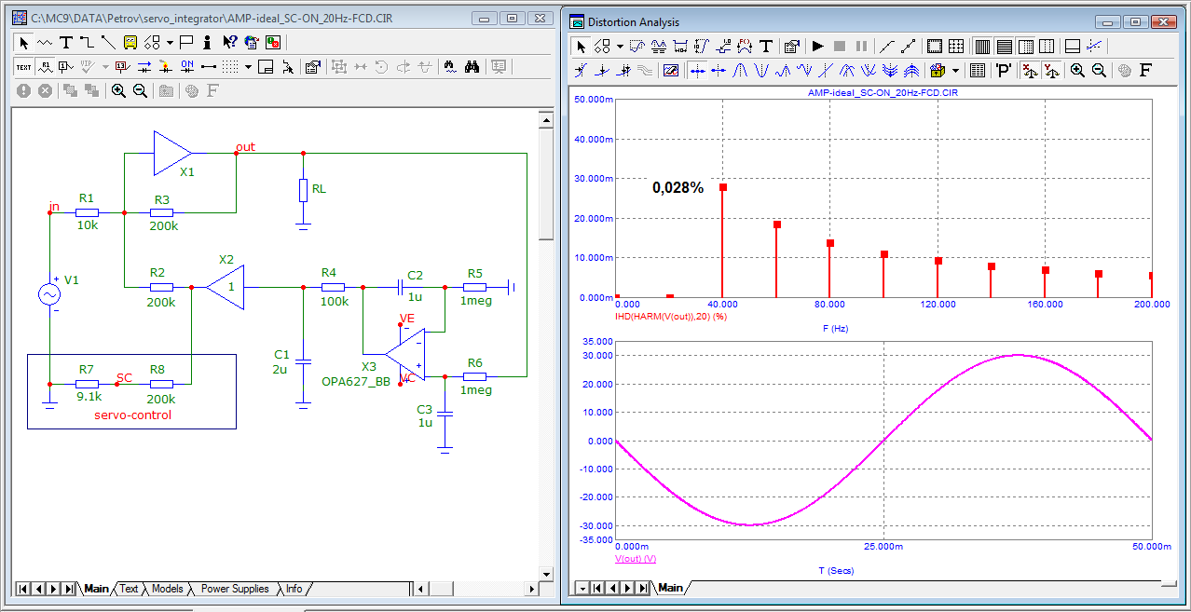
Task: Open the performance tag dropdown arrow
Action: click(955, 69)
